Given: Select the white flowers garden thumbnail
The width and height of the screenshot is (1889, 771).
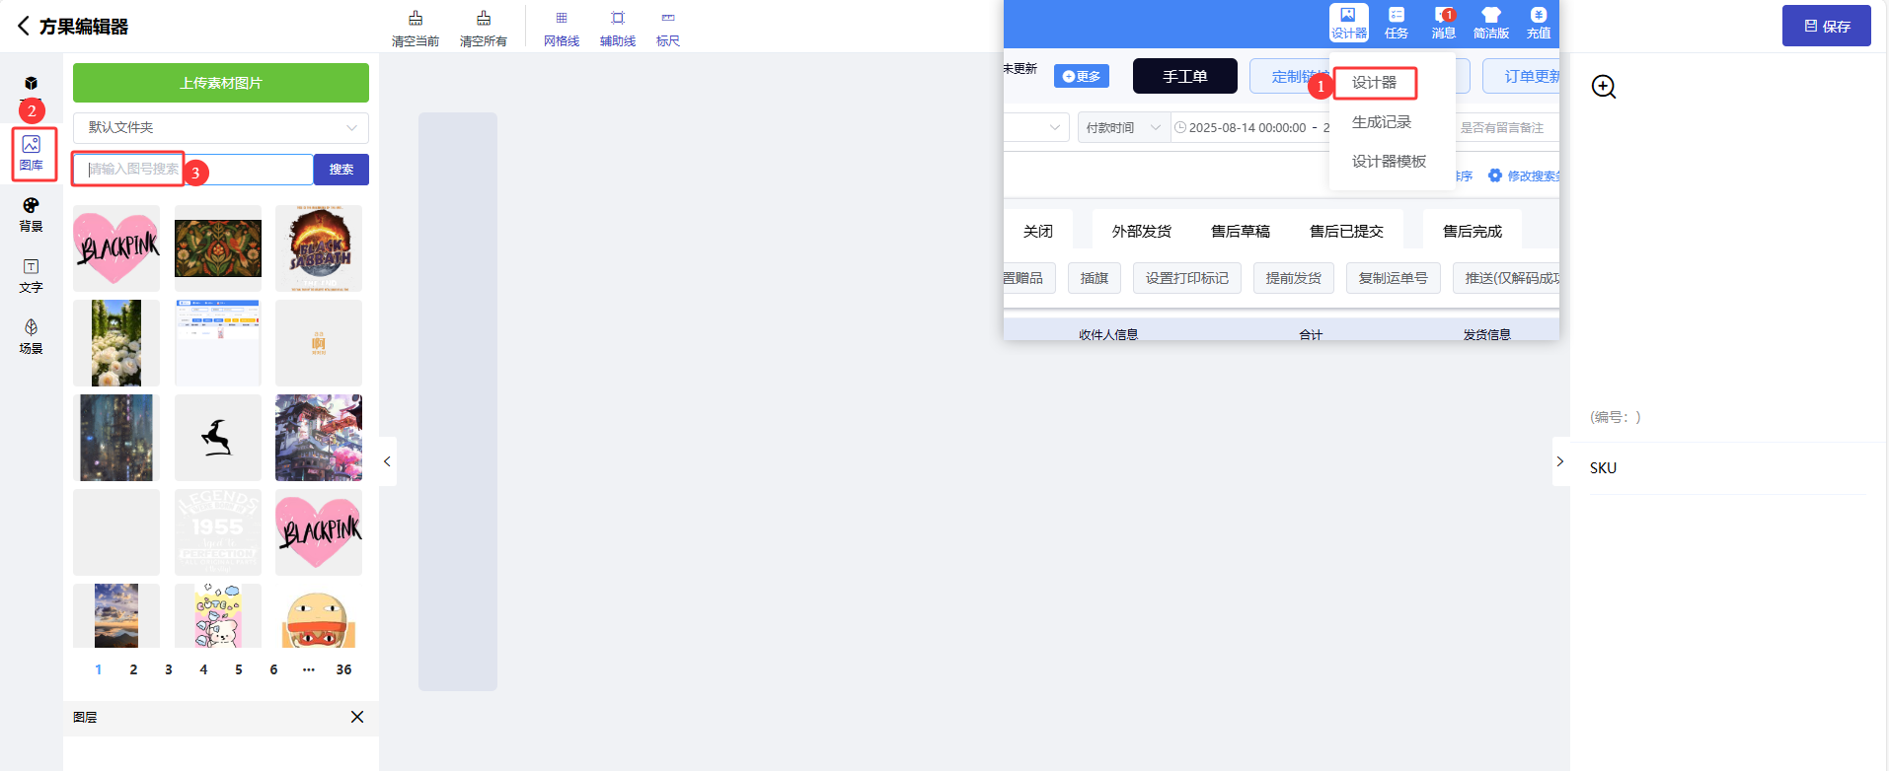Looking at the screenshot, I should 116,343.
